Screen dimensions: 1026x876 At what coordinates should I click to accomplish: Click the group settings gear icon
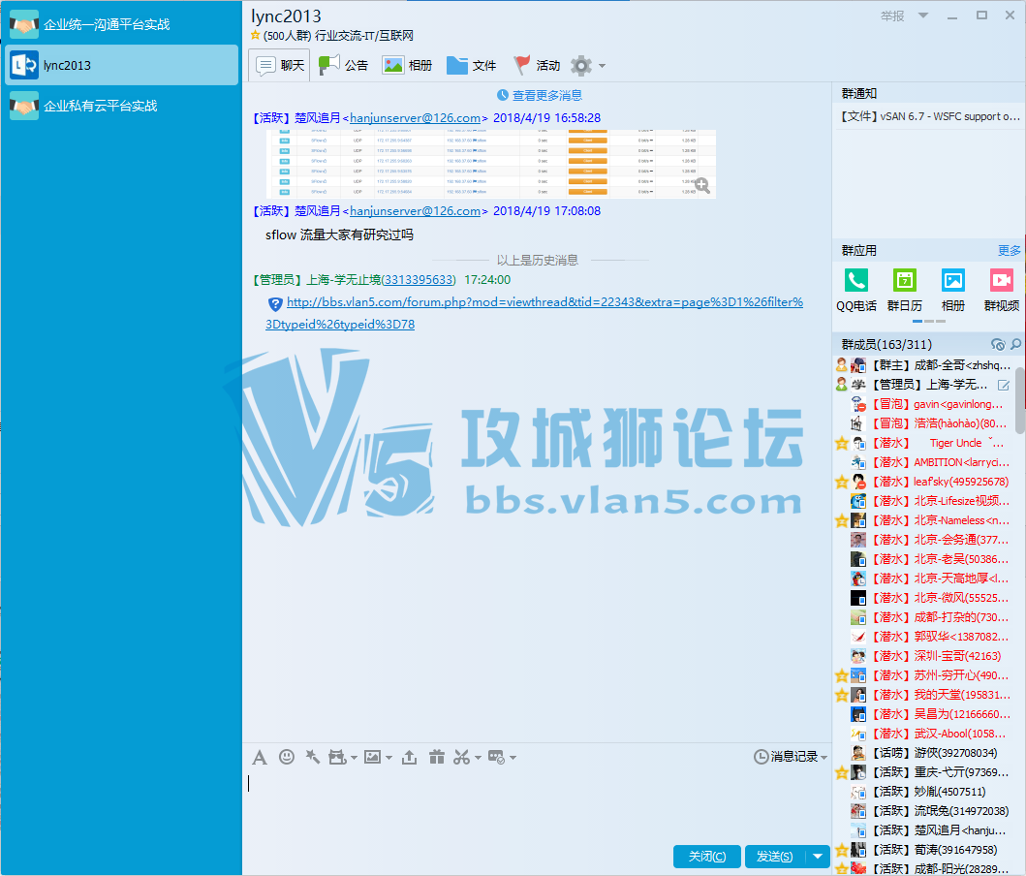[x=581, y=66]
